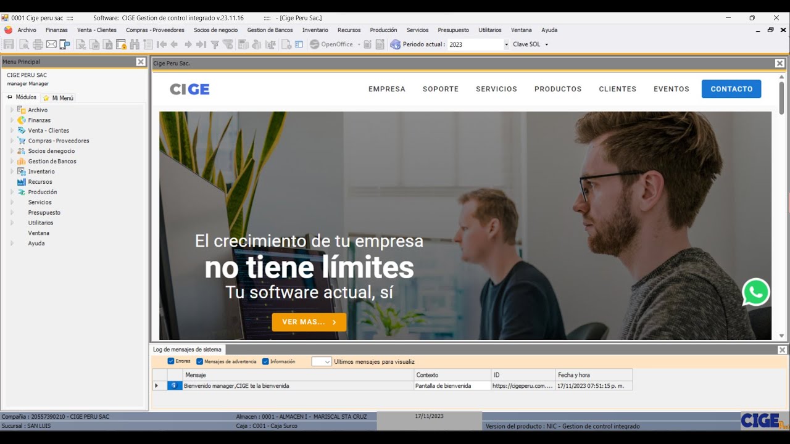Open the Finanzas menu in menu bar
The width and height of the screenshot is (790, 444).
[57, 30]
